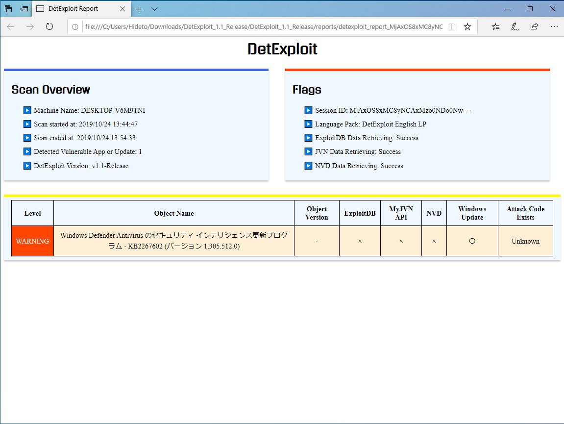Click the file URL address field
Screen dimensions: 564x424
[264, 26]
